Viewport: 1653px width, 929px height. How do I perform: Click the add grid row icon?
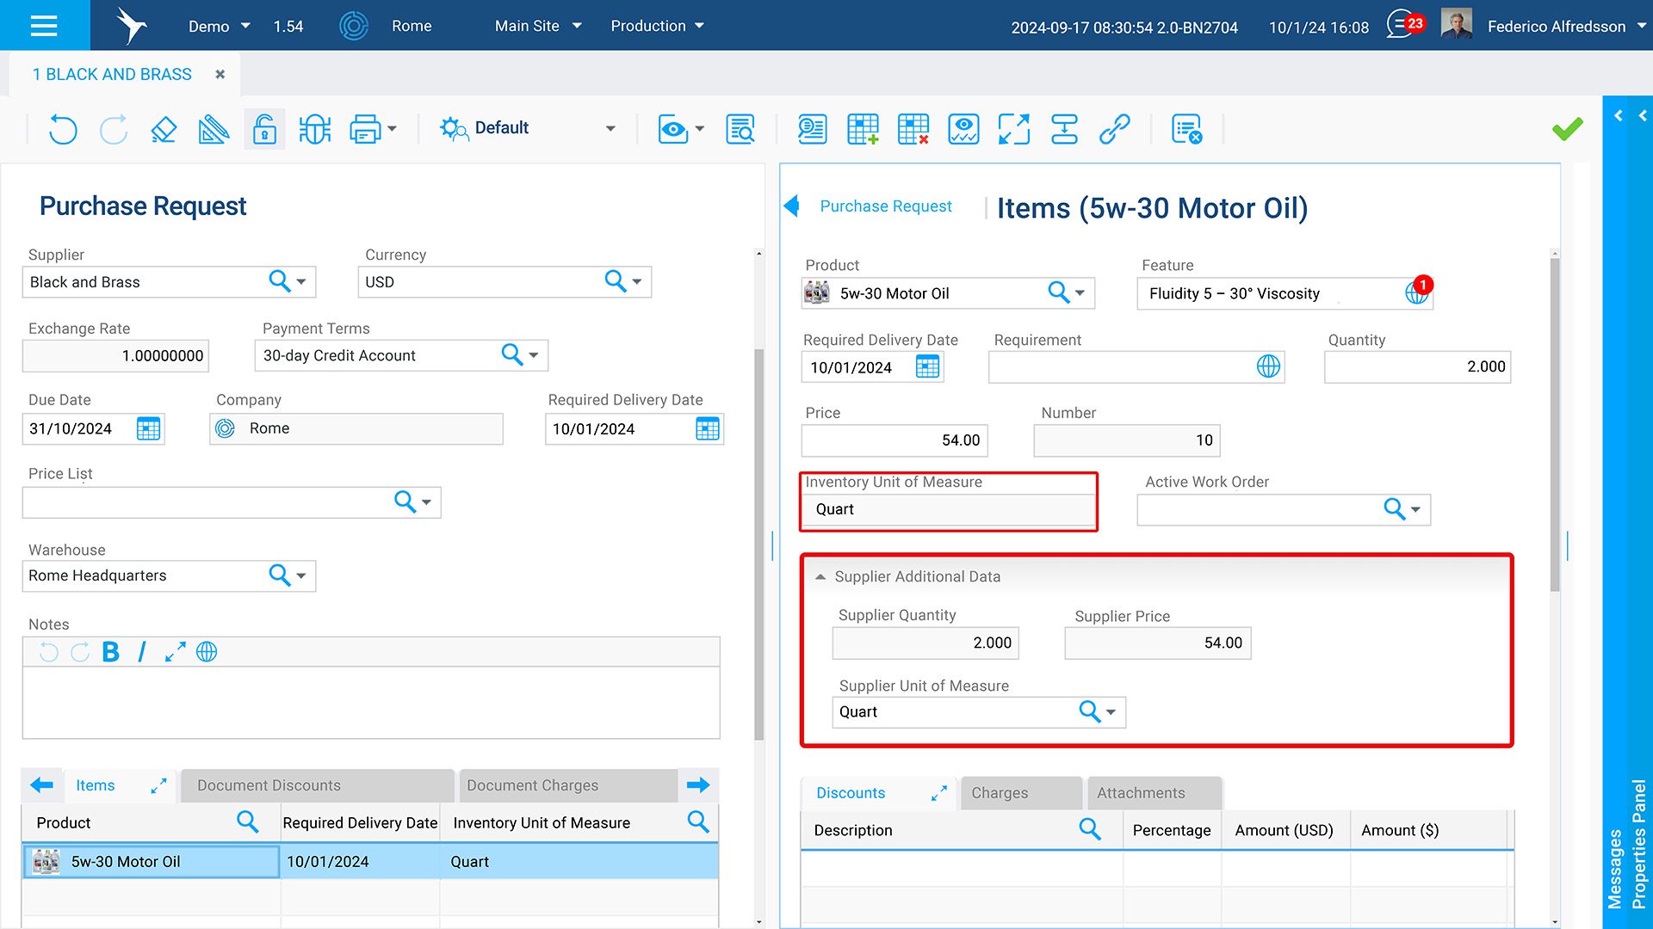click(863, 129)
